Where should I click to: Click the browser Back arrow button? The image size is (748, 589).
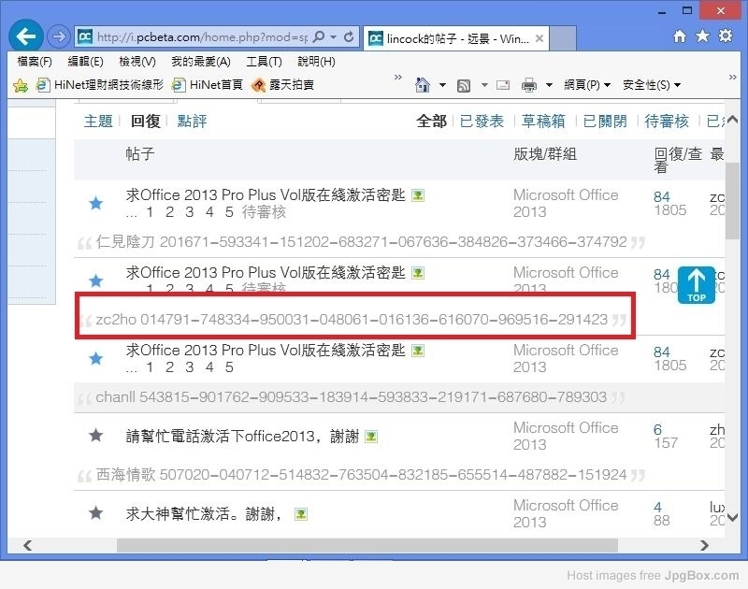26,37
